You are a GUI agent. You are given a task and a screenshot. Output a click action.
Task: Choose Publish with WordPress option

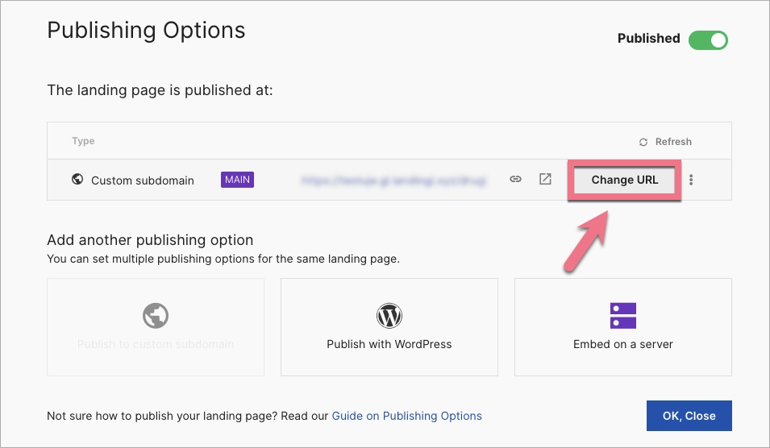pyautogui.click(x=389, y=344)
